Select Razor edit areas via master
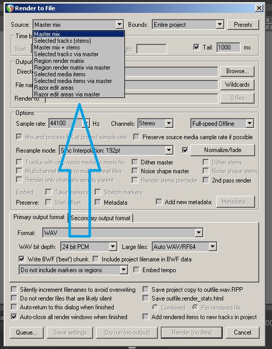Image resolution: width=272 pixels, height=349 pixels. pyautogui.click(x=79, y=94)
